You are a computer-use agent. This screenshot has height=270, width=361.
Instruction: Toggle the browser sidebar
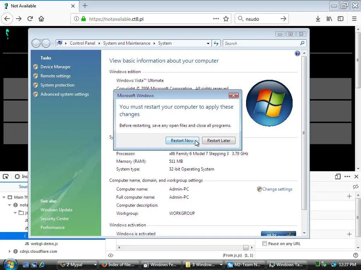tap(341, 19)
